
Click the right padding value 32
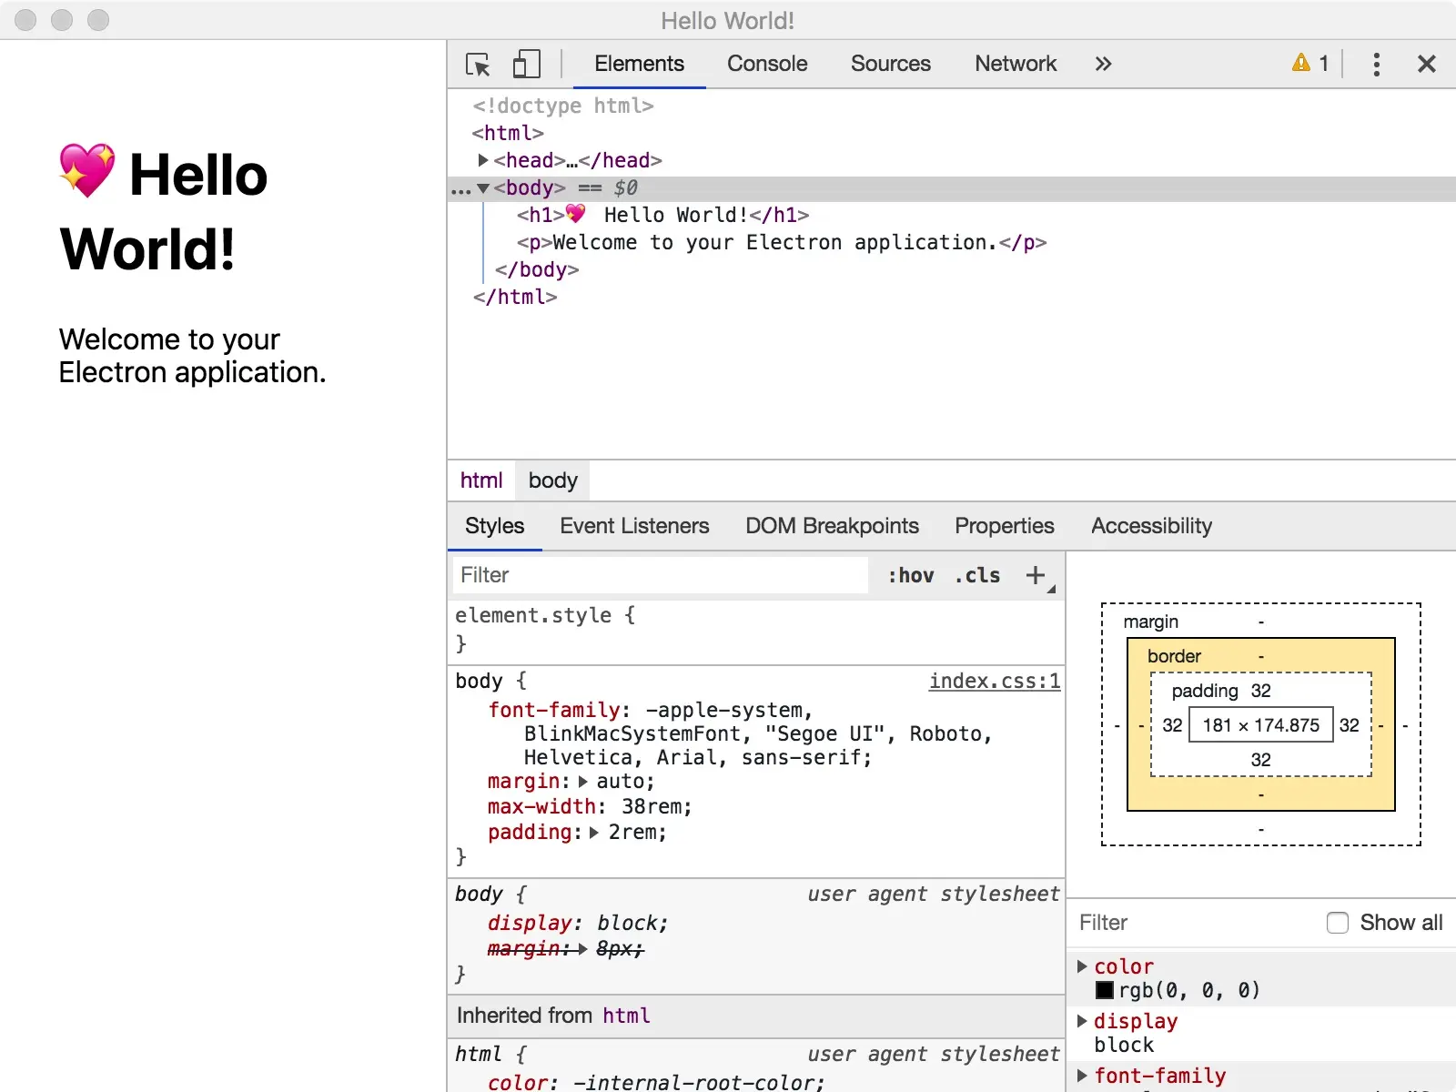pyautogui.click(x=1349, y=724)
